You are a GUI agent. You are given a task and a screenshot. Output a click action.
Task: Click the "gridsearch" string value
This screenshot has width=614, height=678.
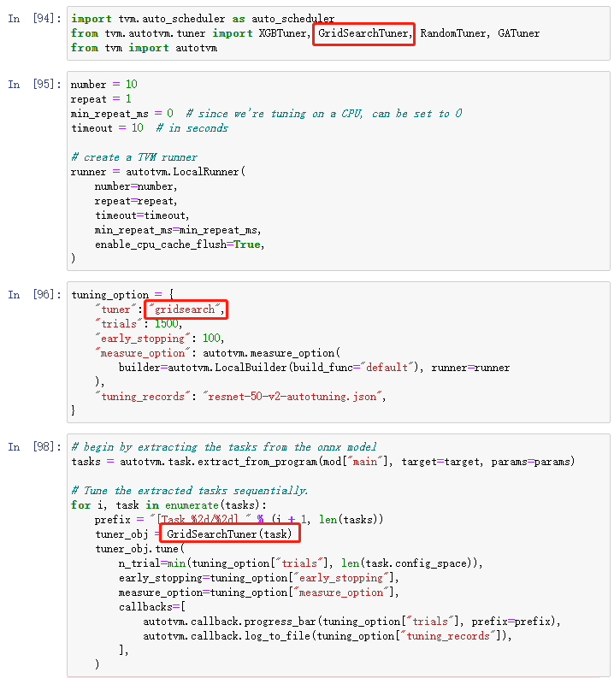pos(185,310)
